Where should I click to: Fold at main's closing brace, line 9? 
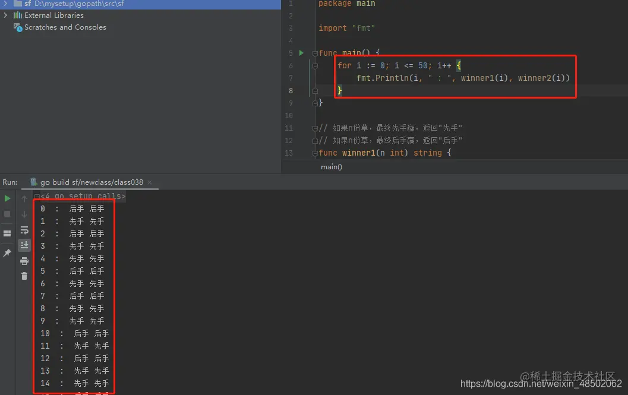315,103
